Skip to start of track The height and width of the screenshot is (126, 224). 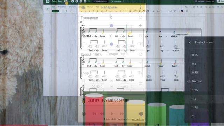pyautogui.click(x=94, y=114)
